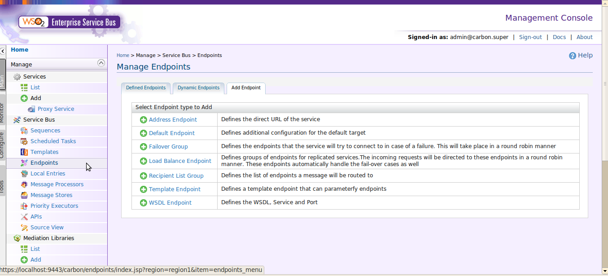Select the Source View icon
608x276 pixels.
click(24, 227)
